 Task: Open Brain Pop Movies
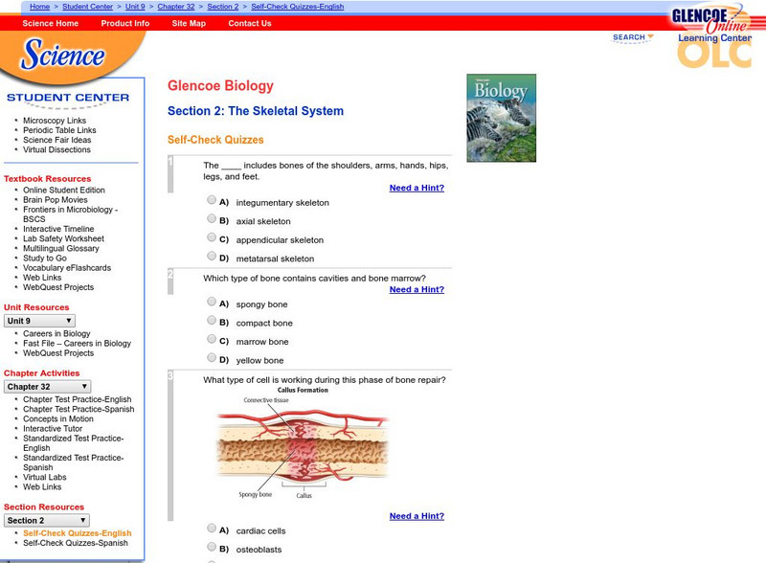coord(56,199)
